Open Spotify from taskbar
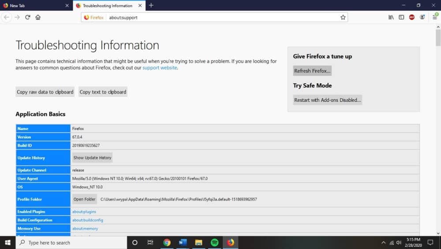 (215, 242)
